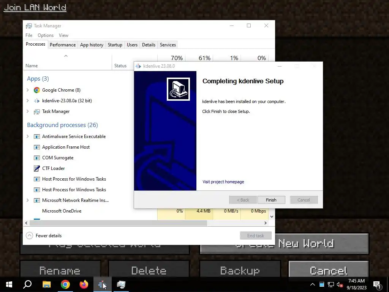Click the Application Frame Host icon
Viewport: 389px width, 292px height.
coord(37,147)
